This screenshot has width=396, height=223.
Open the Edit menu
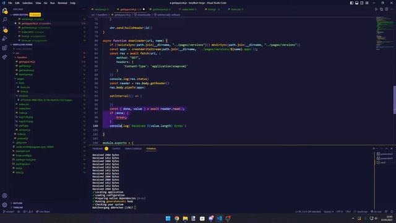(x=17, y=3)
